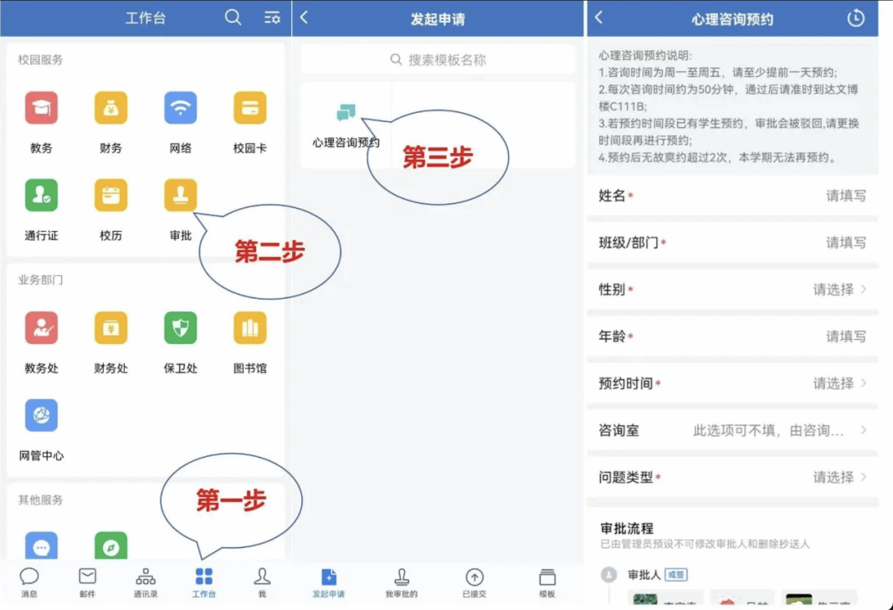
Task: Go back from 发起申请 page
Action: tap(304, 17)
